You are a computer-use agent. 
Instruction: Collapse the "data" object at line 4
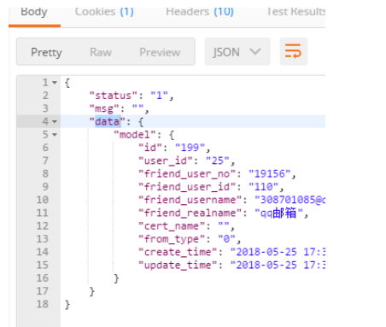(x=55, y=122)
